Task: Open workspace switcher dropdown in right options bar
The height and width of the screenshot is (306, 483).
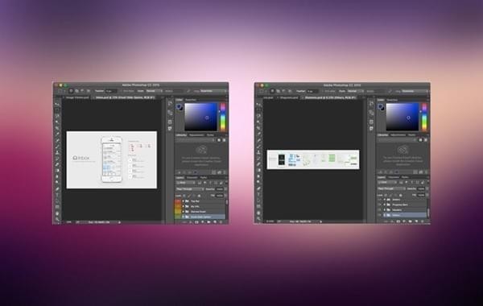Action: 415,91
